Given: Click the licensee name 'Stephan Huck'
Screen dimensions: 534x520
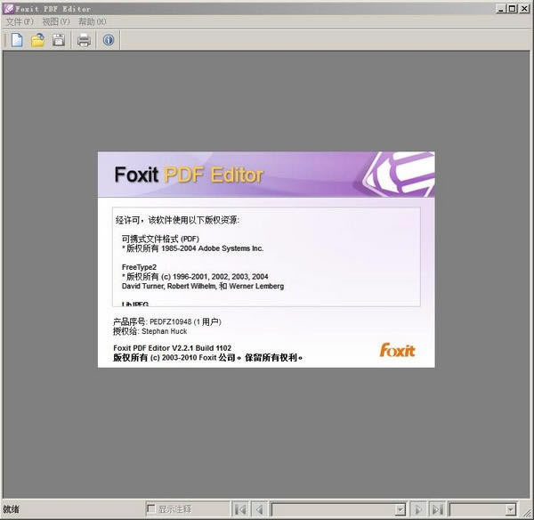Looking at the screenshot, I should click(164, 331).
